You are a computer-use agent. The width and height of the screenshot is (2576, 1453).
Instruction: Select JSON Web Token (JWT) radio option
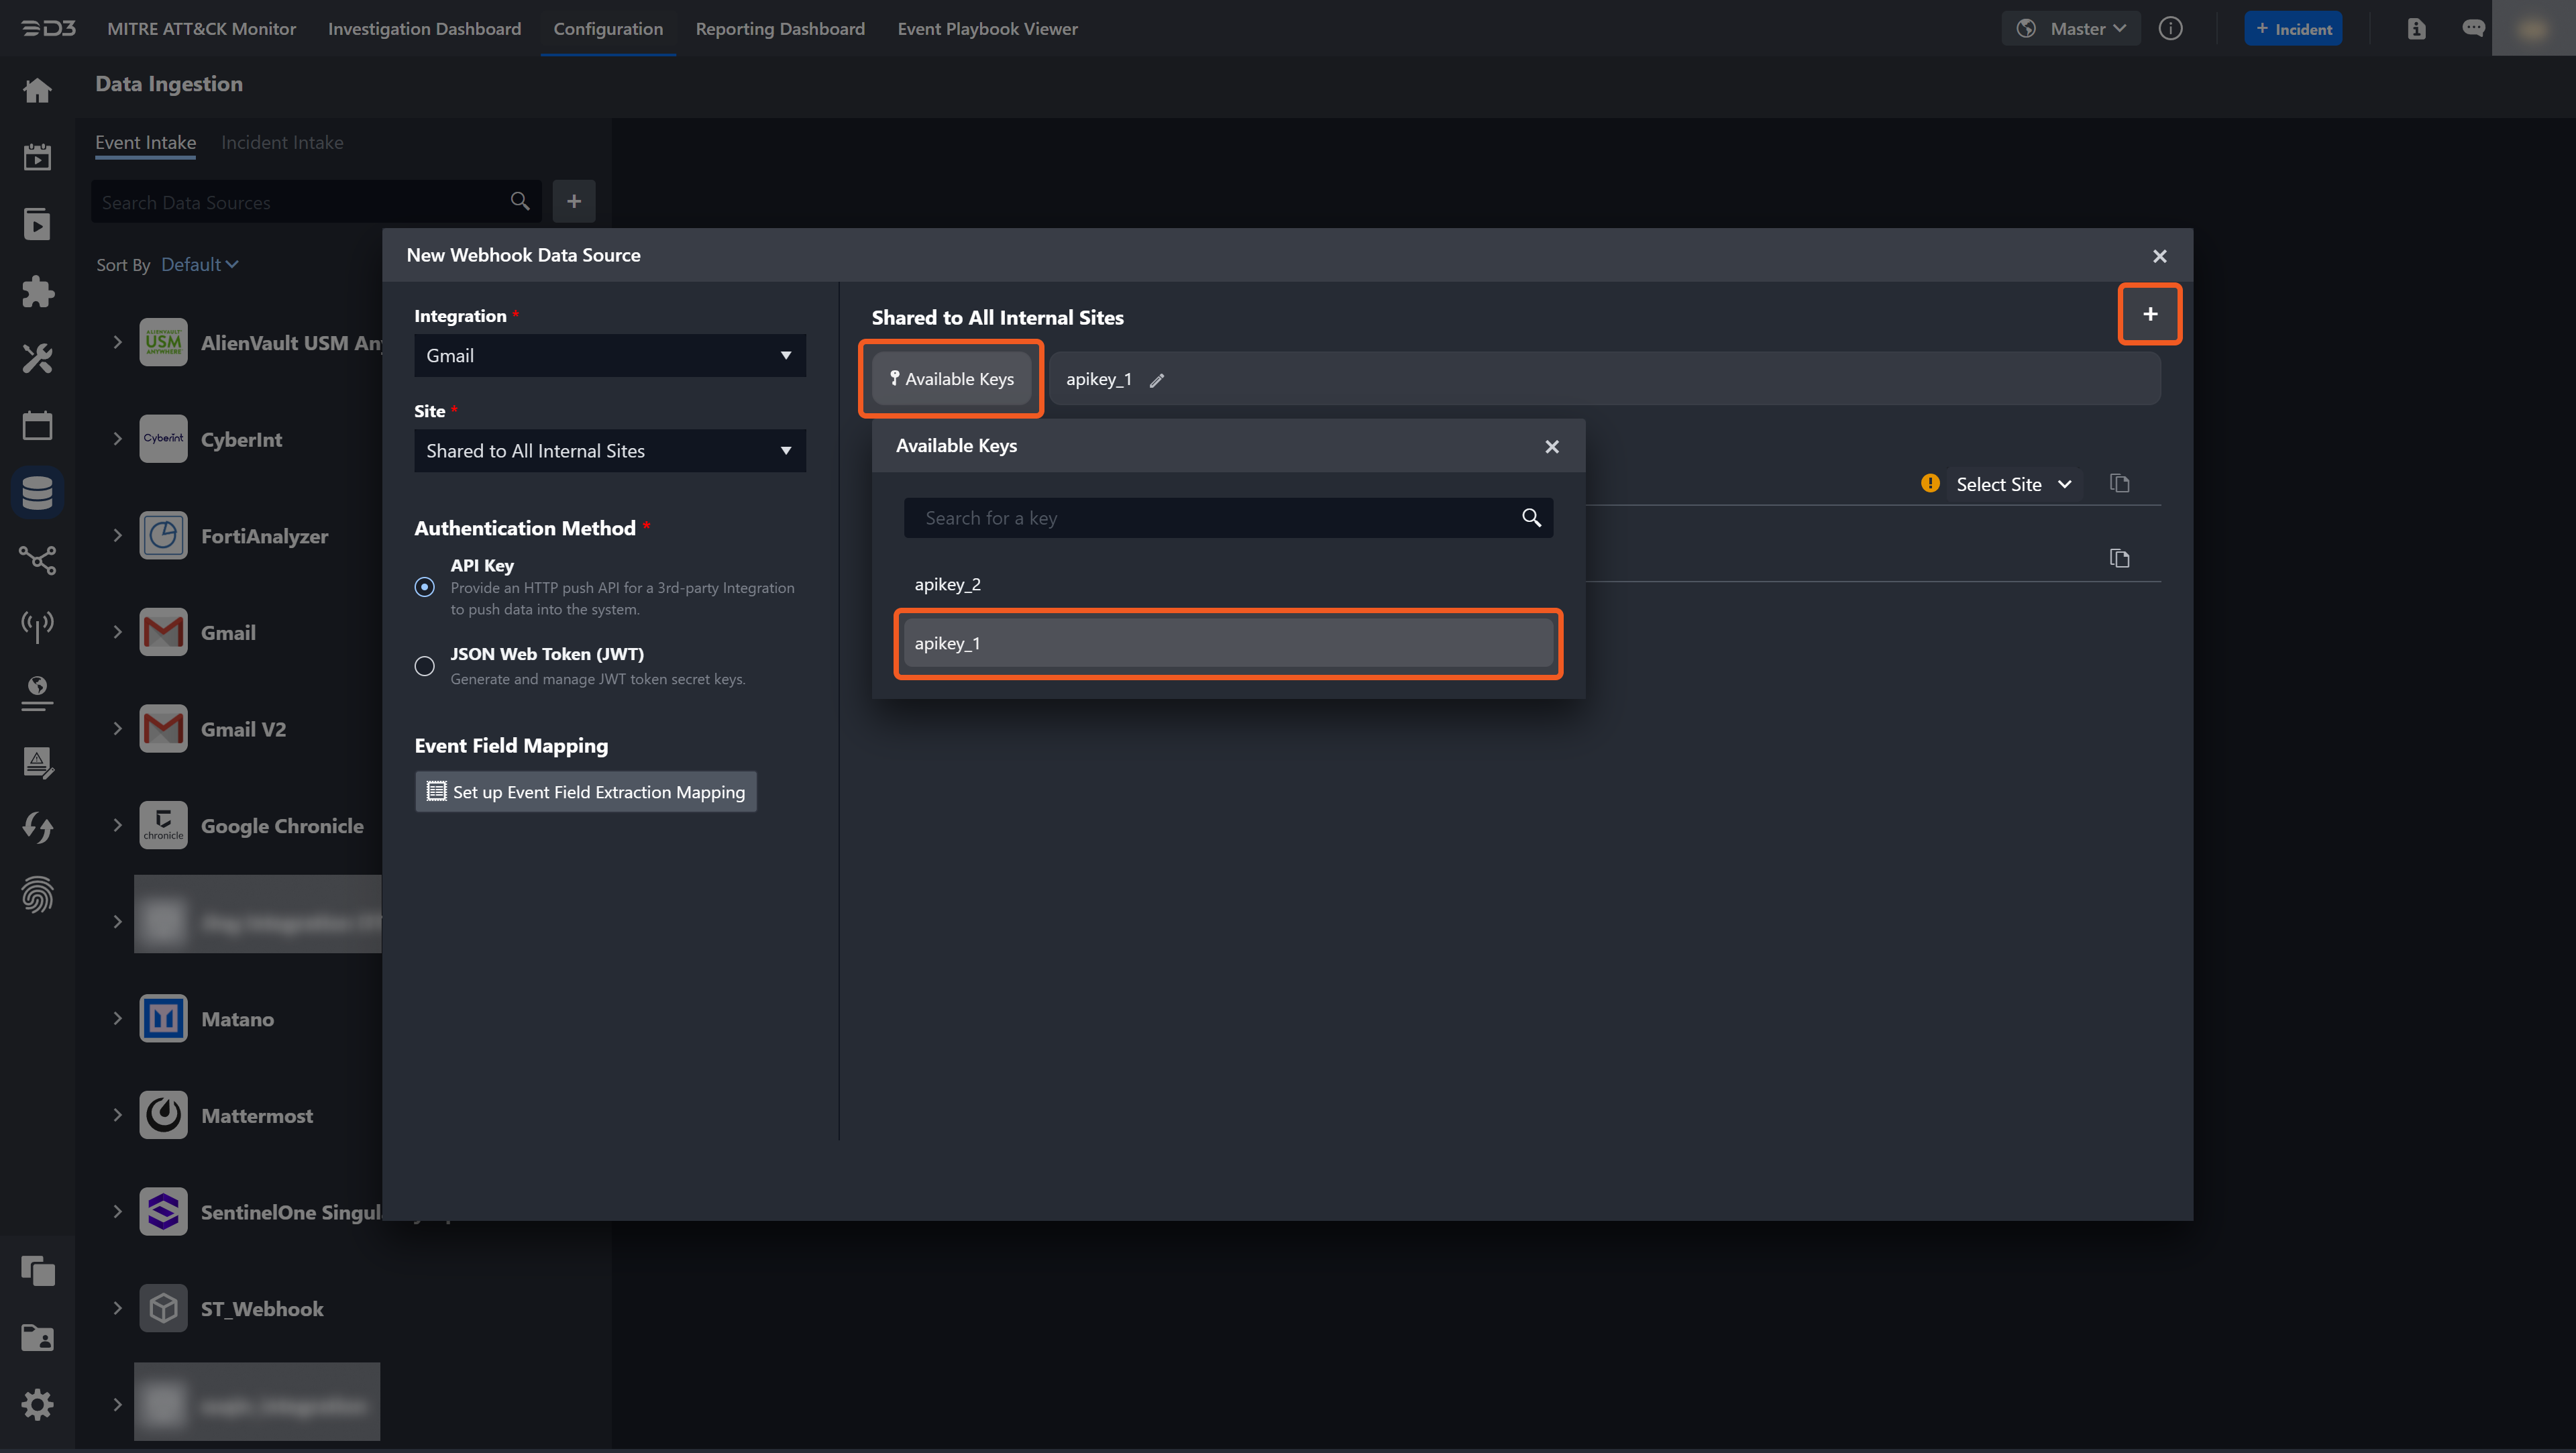tap(425, 666)
